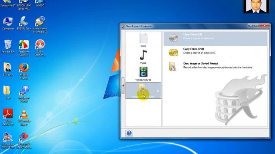Click the 'Create a copy of an entire DVD' text
Viewport: 275px width, 154px height.
pos(199,53)
